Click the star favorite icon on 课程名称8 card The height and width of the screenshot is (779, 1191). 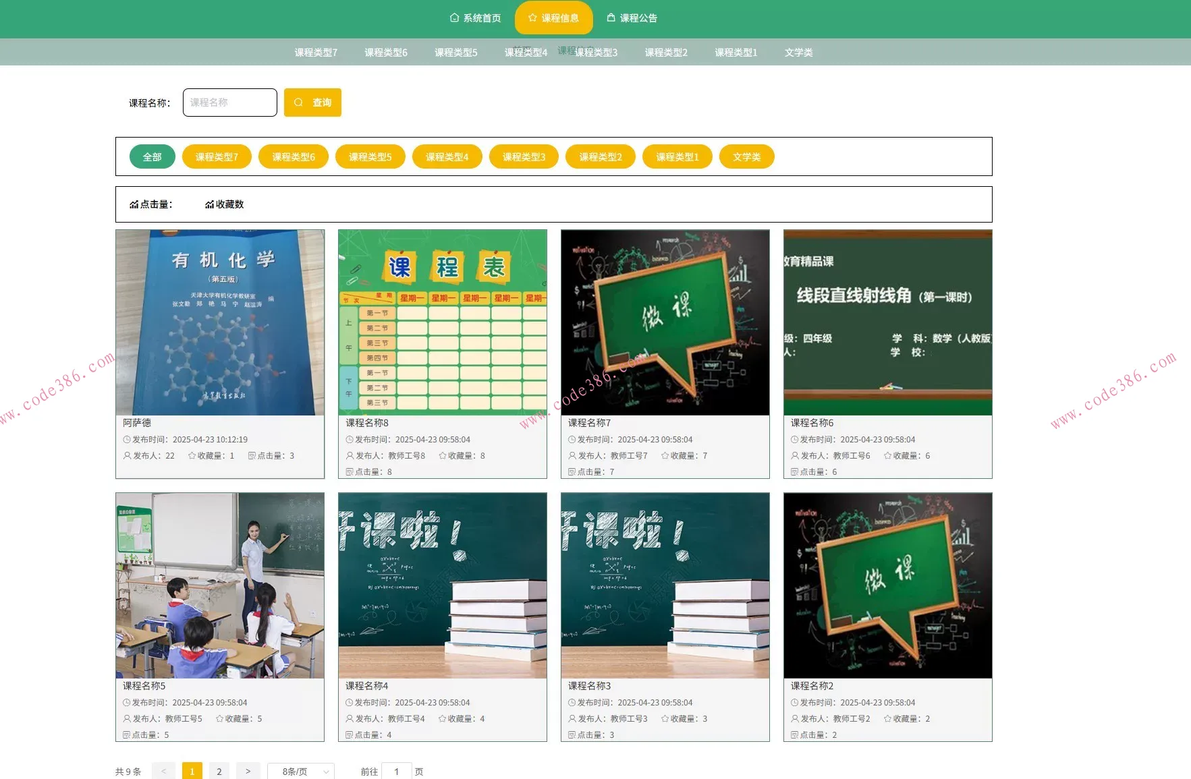(443, 456)
